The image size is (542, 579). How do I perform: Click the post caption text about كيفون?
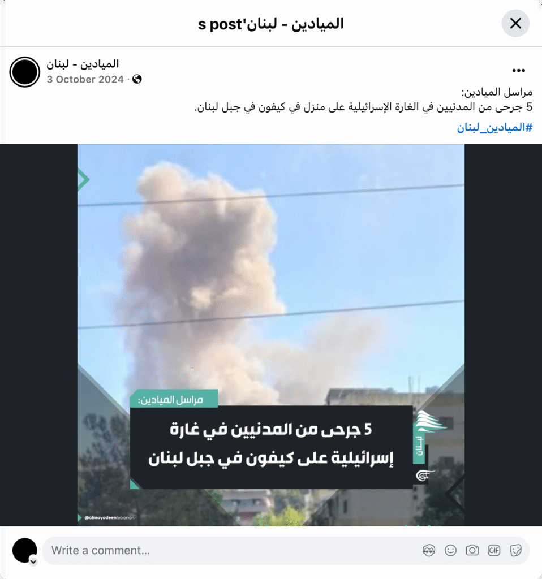click(x=364, y=107)
